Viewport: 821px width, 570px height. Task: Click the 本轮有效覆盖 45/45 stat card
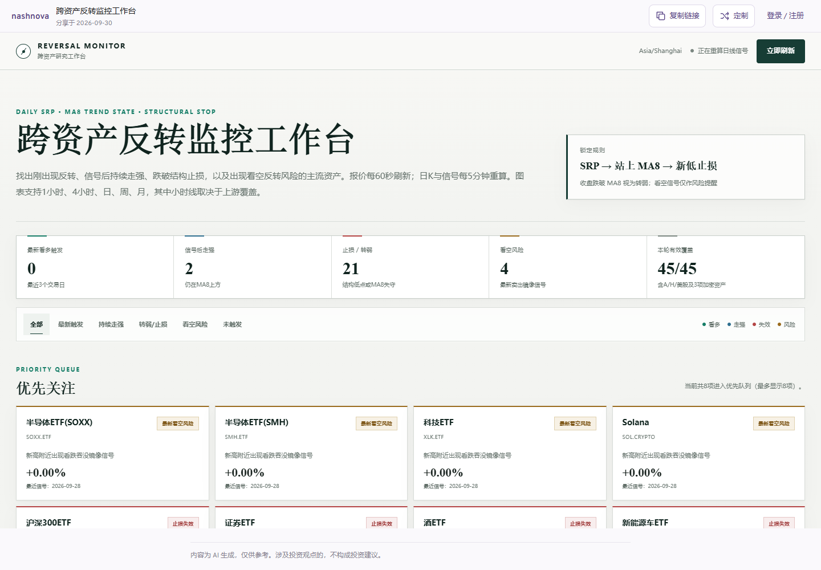pos(726,267)
